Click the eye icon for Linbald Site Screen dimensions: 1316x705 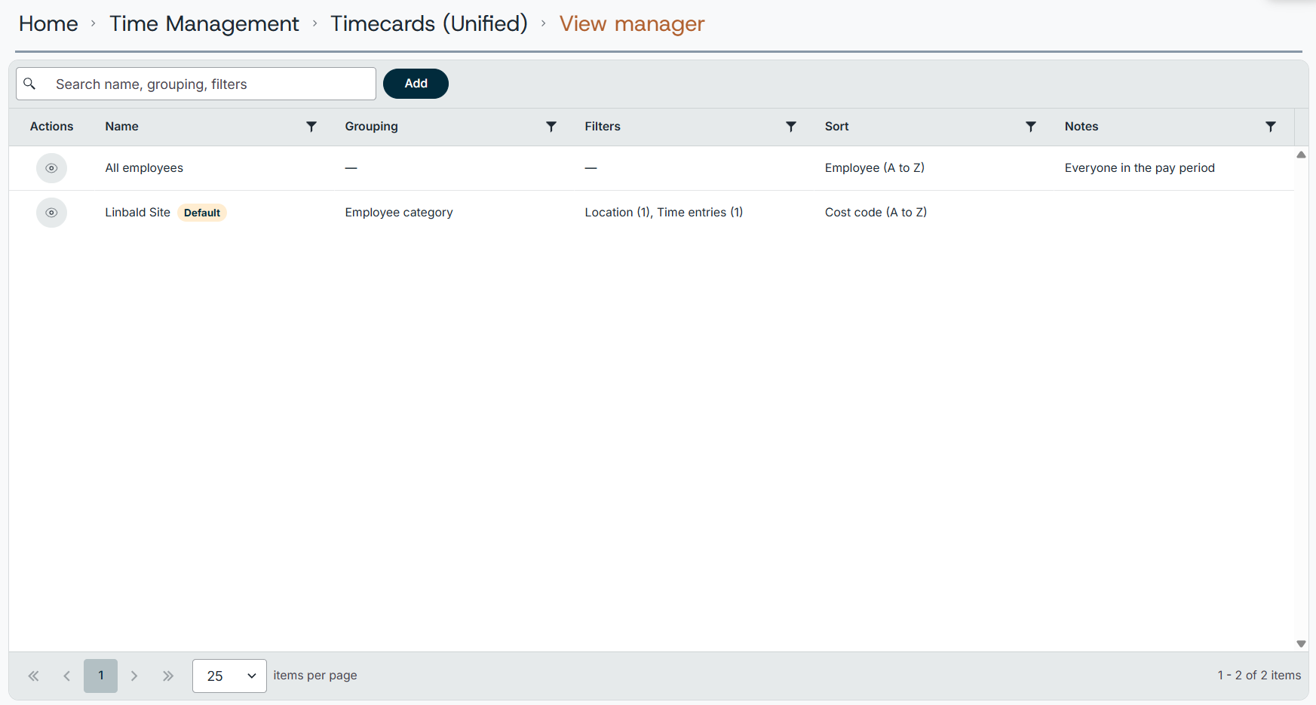[51, 213]
